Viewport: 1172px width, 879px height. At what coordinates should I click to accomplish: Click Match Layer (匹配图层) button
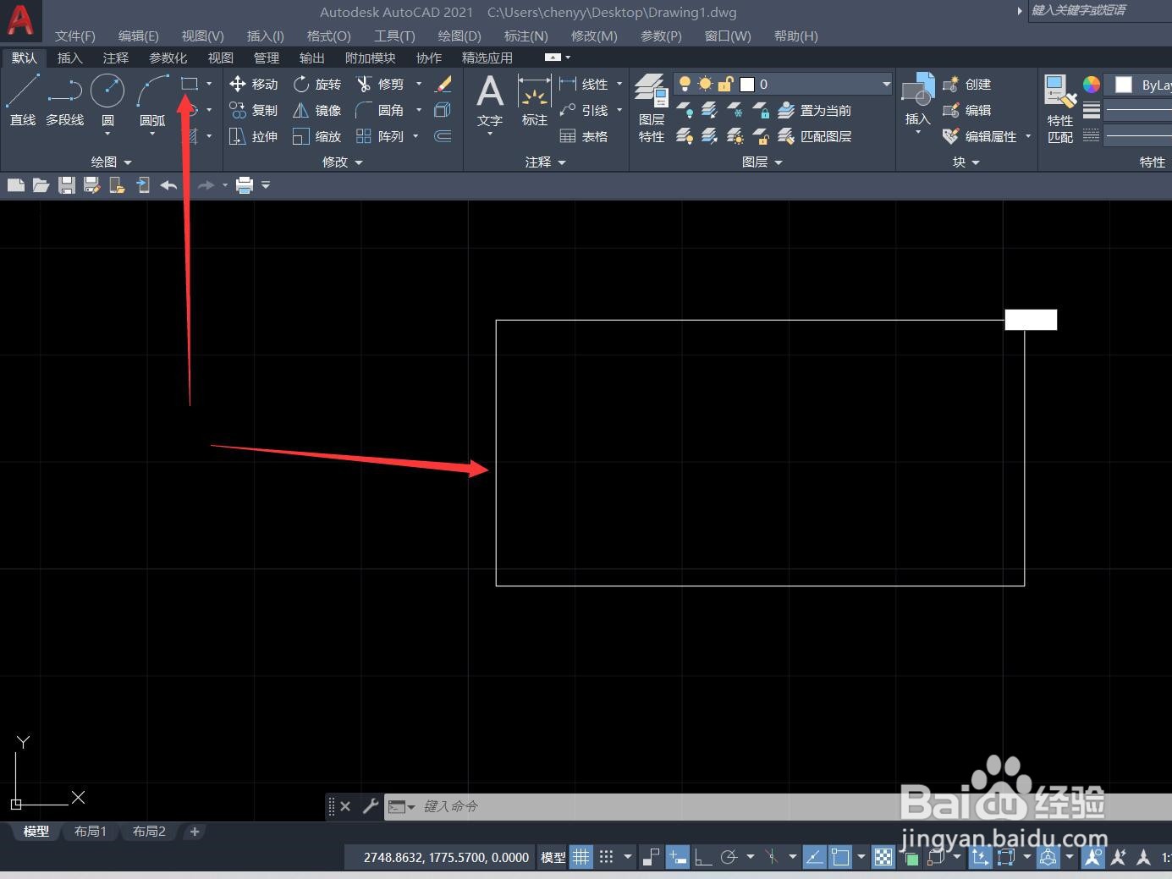(815, 136)
